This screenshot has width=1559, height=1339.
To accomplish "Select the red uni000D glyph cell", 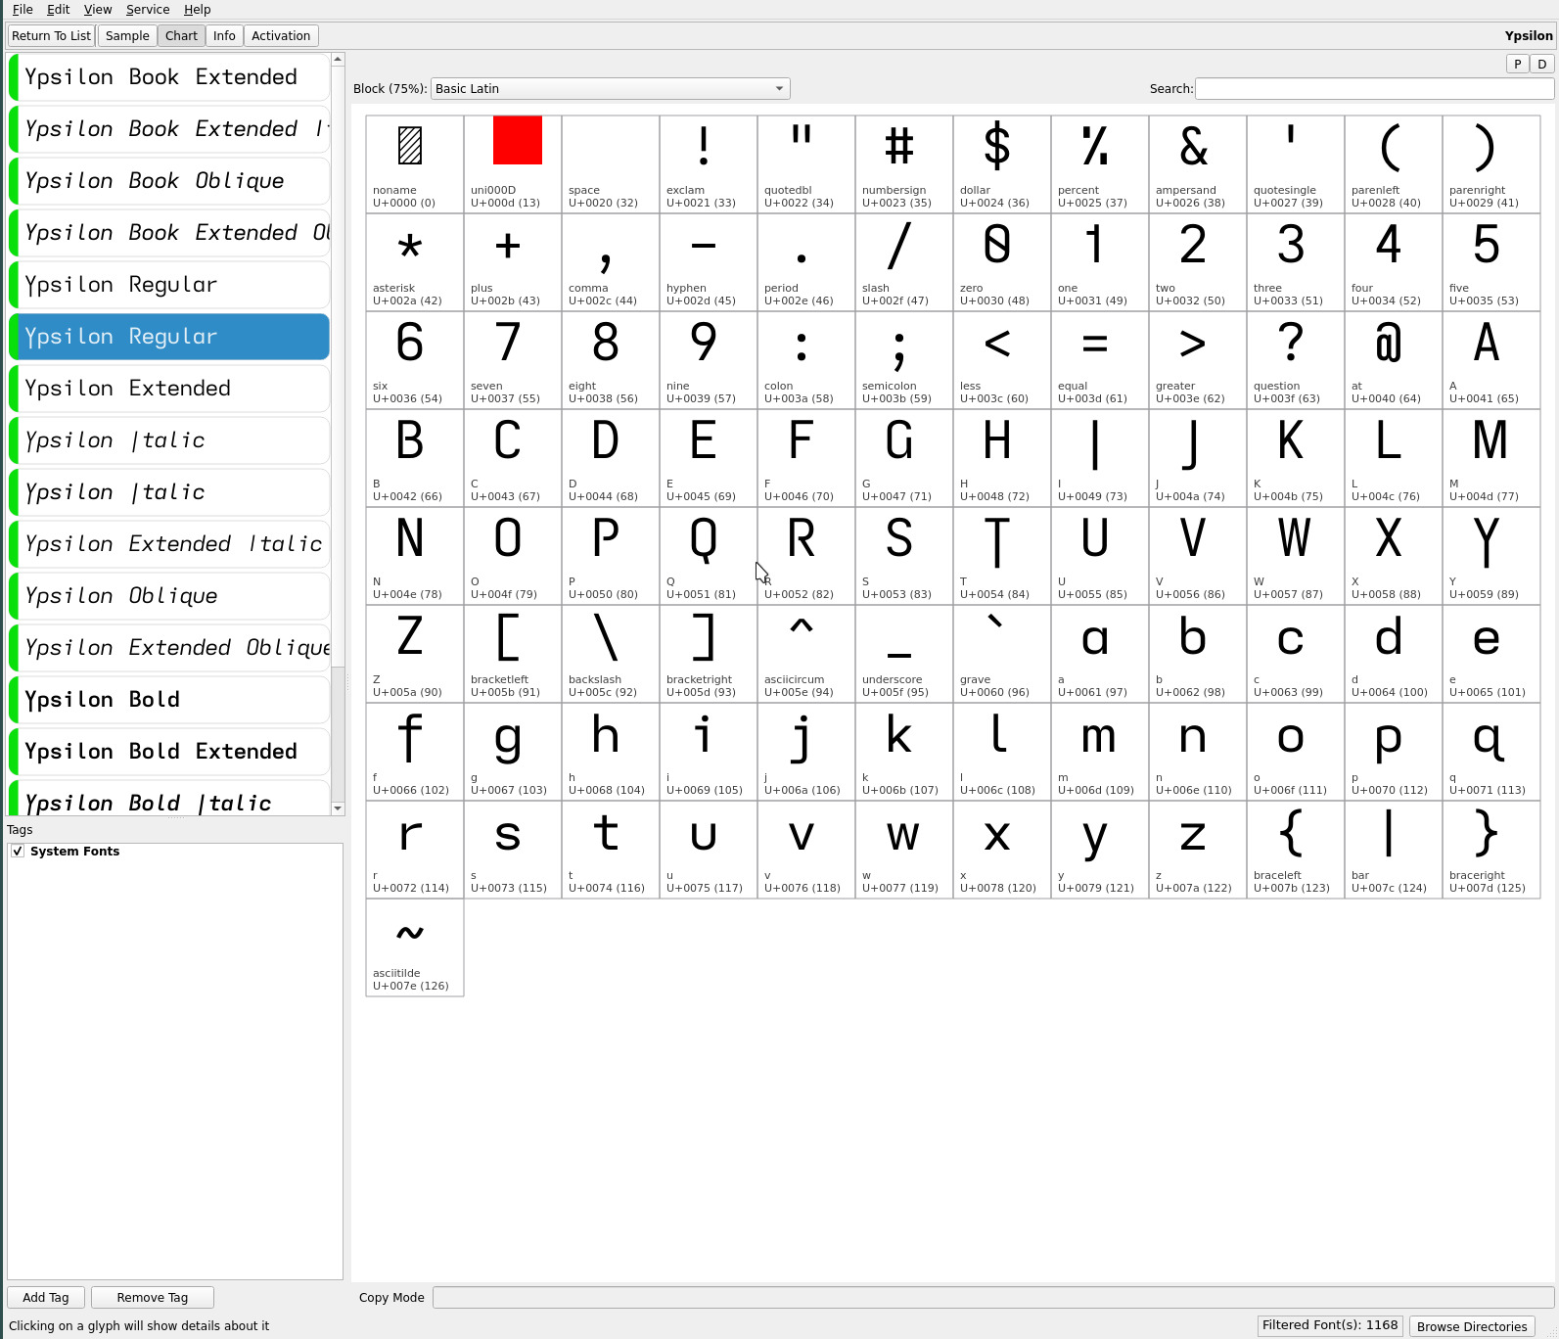I will pyautogui.click(x=513, y=164).
